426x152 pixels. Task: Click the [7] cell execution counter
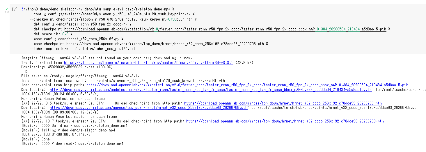tap(15, 10)
